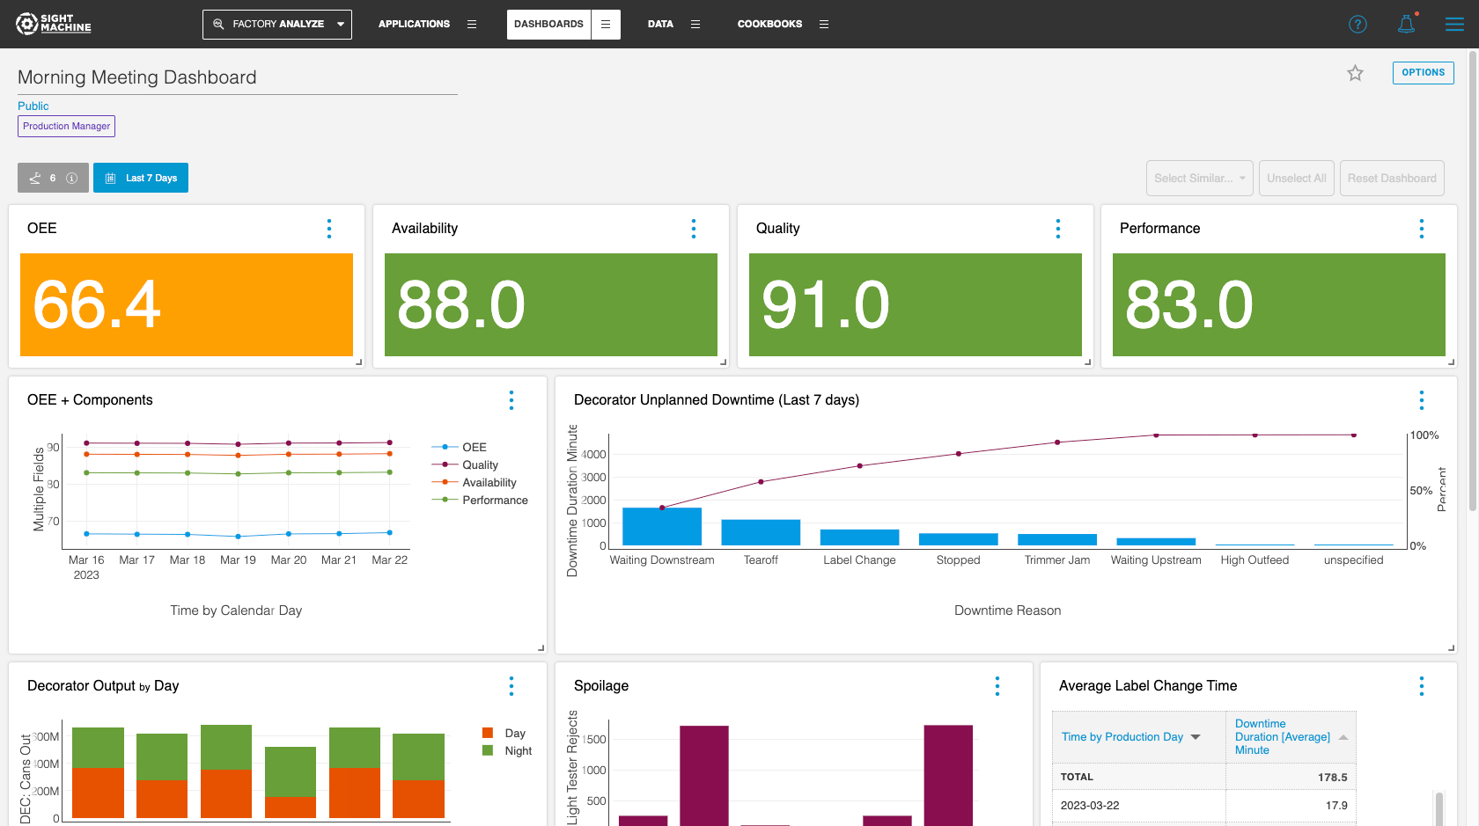
Task: Open the Cookbooks list icon
Action: 824,25
